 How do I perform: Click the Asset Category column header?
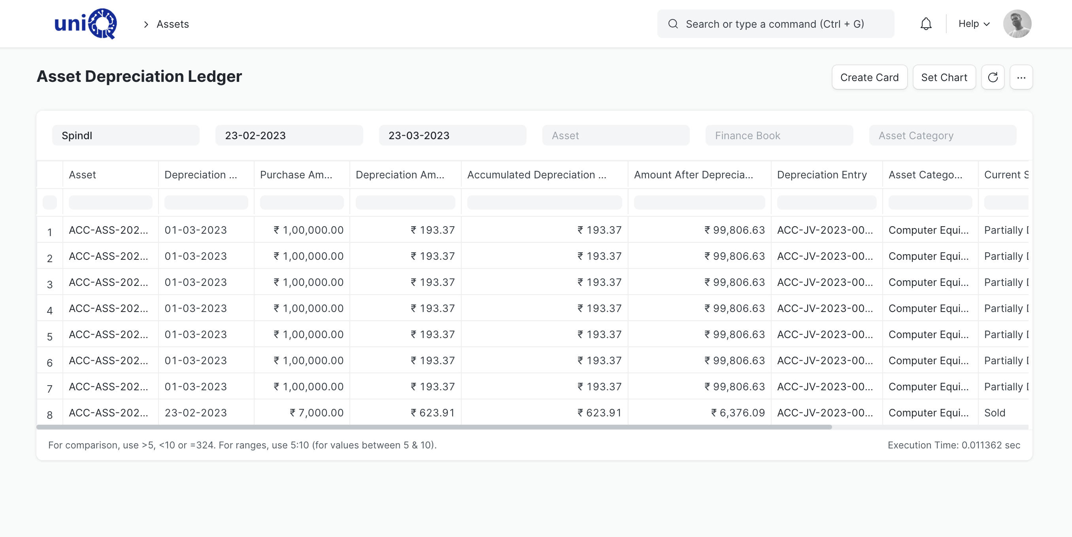[930, 175]
